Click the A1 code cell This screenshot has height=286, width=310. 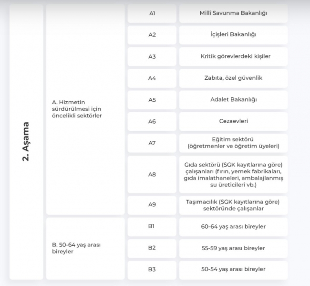(152, 13)
